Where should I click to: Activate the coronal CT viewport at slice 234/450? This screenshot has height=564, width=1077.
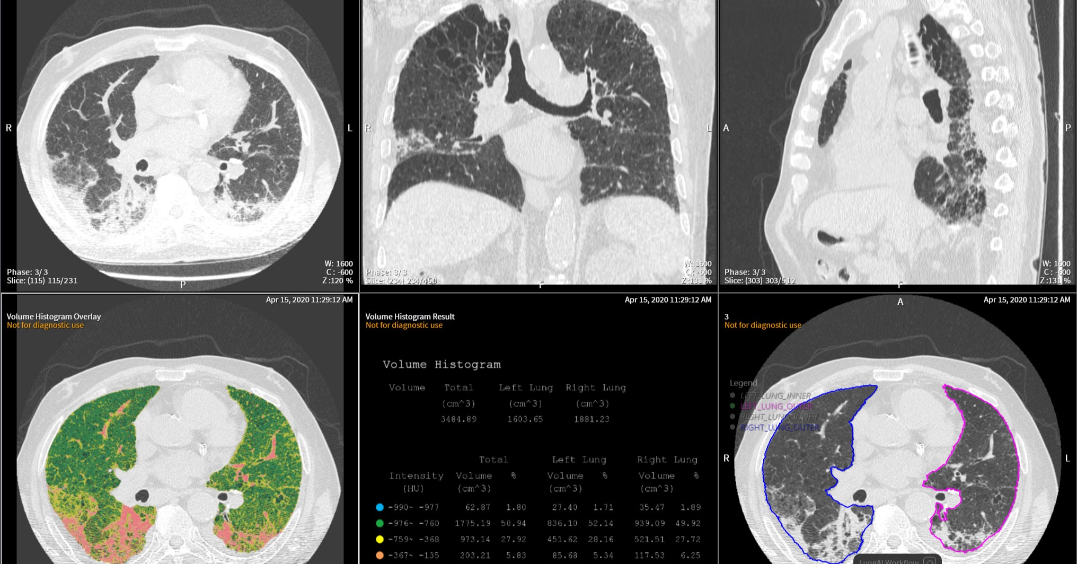point(538,145)
